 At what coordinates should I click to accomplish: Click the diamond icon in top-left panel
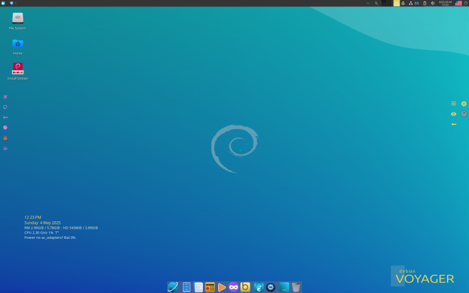click(x=11, y=3)
